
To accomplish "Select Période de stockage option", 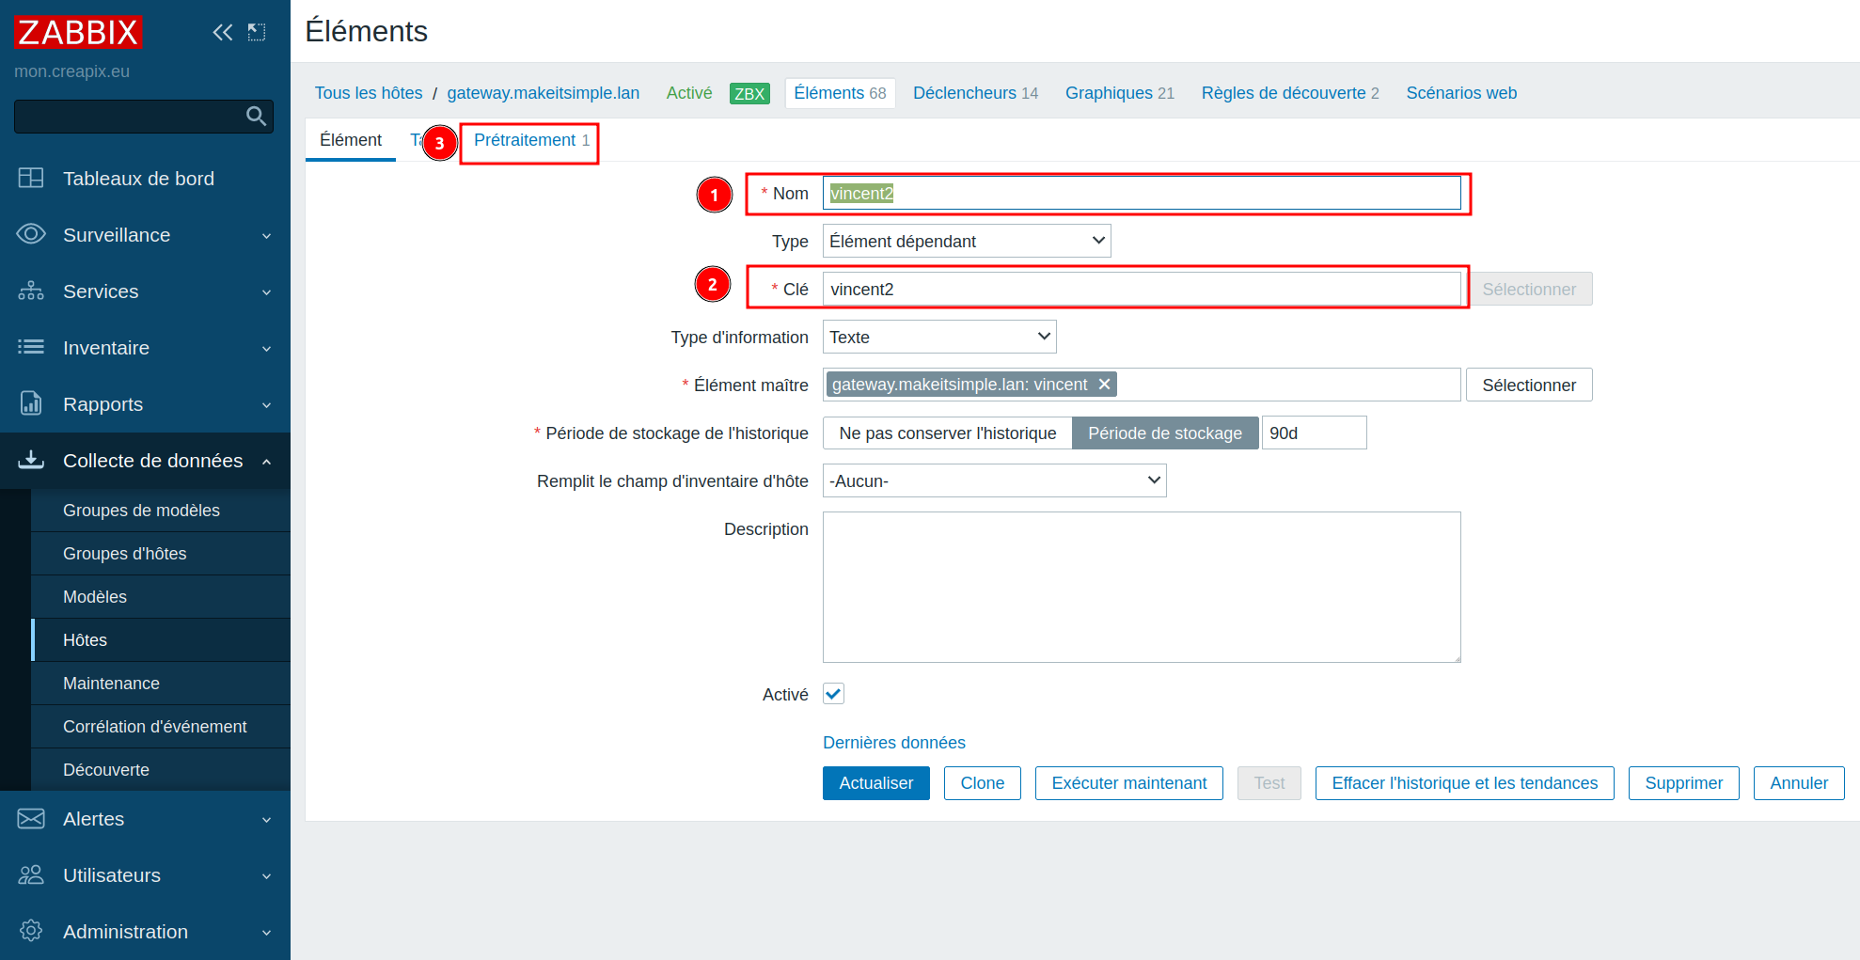I will (x=1164, y=433).
